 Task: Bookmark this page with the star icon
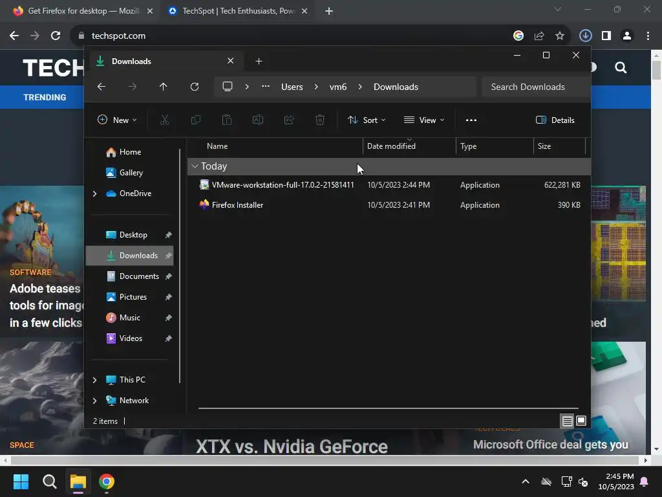560,36
